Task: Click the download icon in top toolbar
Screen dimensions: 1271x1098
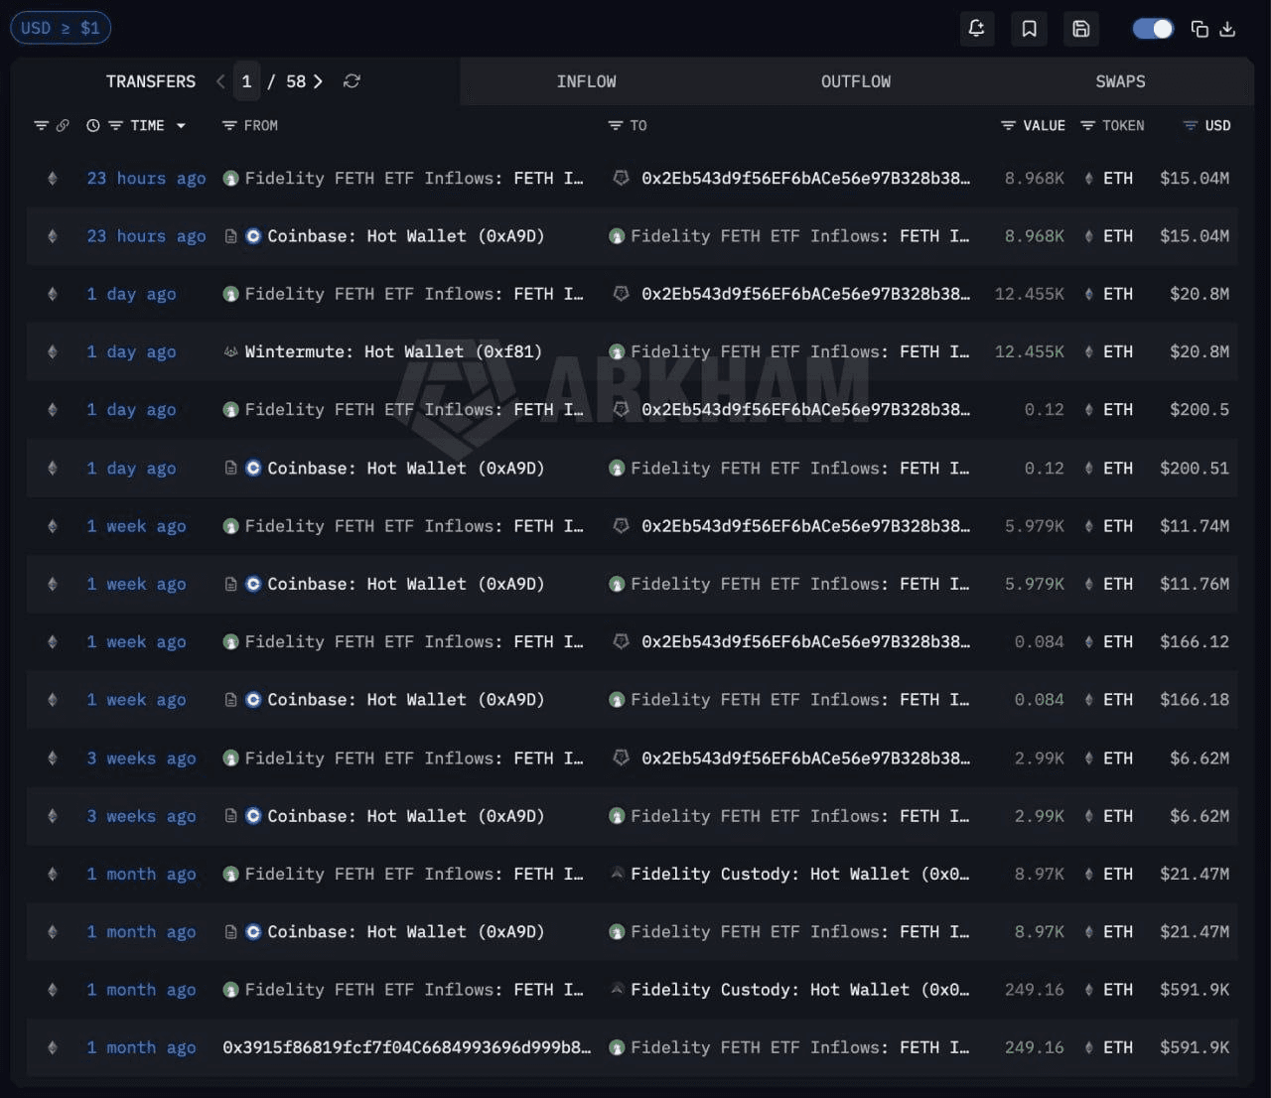Action: 1227,30
